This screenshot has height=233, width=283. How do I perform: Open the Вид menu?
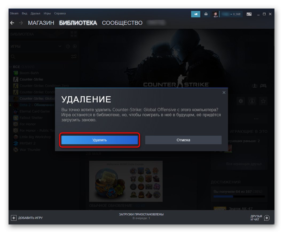(24, 13)
